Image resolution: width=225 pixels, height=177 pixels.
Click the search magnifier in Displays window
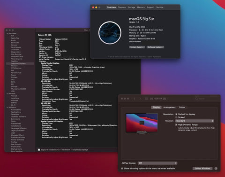point(196,99)
